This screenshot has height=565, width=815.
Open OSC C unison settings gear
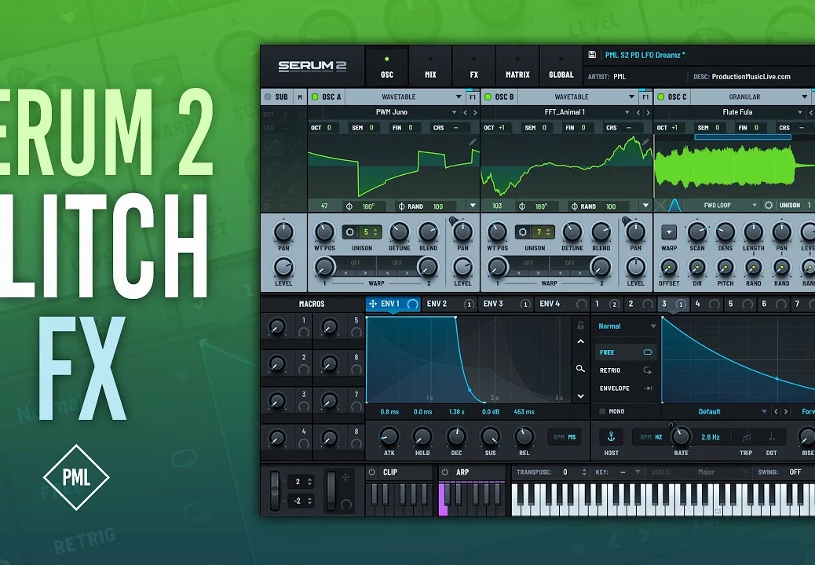click(x=769, y=206)
